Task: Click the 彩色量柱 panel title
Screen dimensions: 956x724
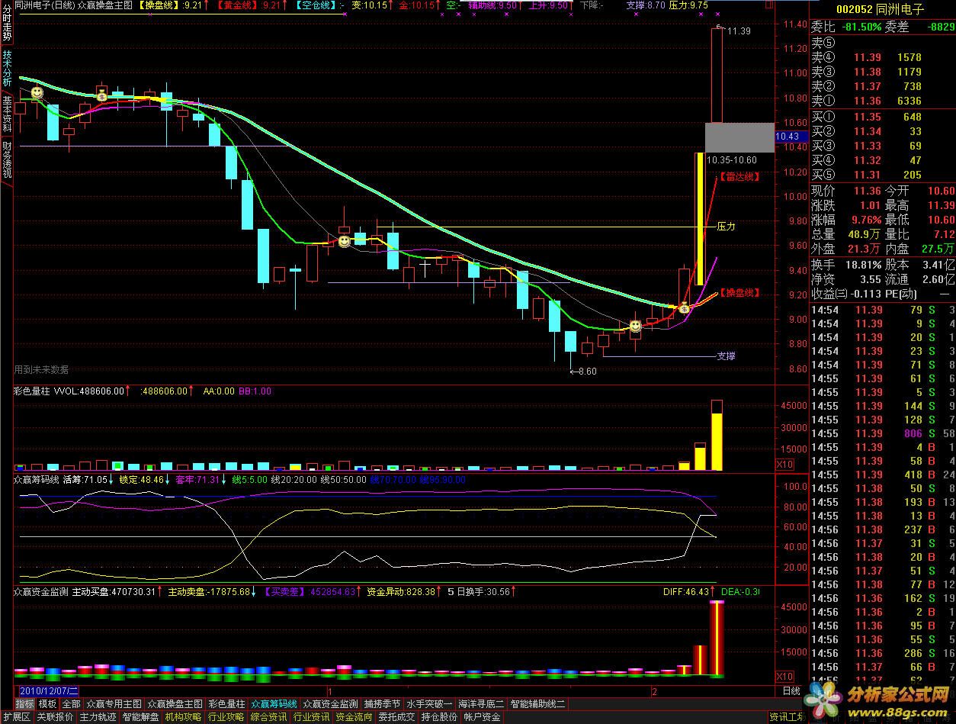Action: [33, 391]
